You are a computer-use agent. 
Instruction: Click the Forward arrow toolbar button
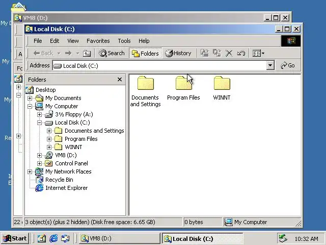[x=68, y=53]
